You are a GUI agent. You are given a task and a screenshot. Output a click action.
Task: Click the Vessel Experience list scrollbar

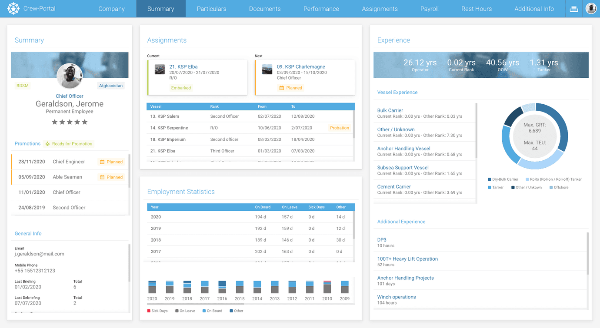pyautogui.click(x=477, y=130)
